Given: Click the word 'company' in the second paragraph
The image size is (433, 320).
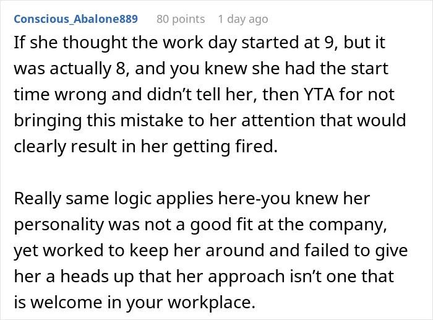Looking at the screenshot, I should (348, 225).
